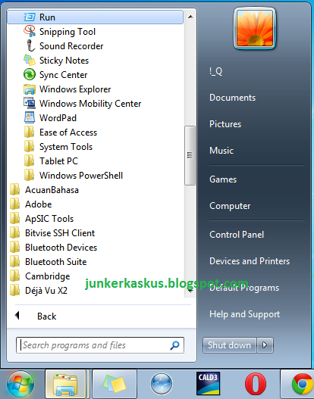Viewport: 314px width, 399px height.
Task: Open Devices and Printers
Action: (x=250, y=261)
